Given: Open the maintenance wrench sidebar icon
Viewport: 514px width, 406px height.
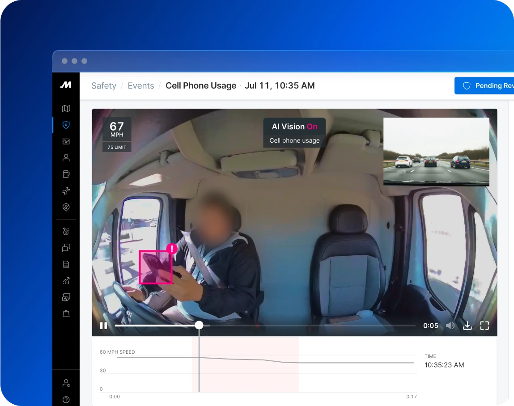Looking at the screenshot, I should point(66,191).
